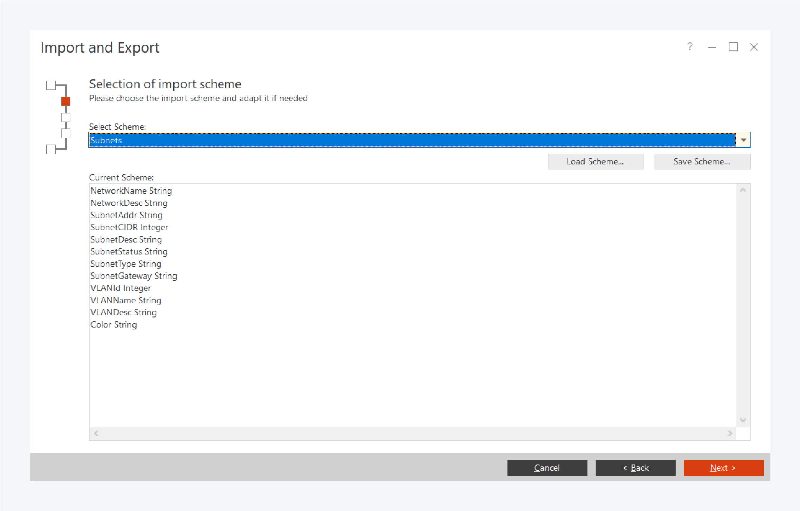Click the first wizard step box
Viewport: 800px width, 511px height.
(x=51, y=85)
